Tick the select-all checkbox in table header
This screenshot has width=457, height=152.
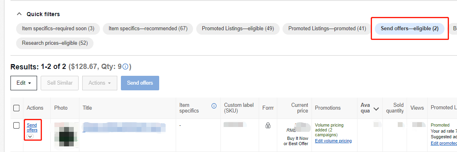pos(16,108)
